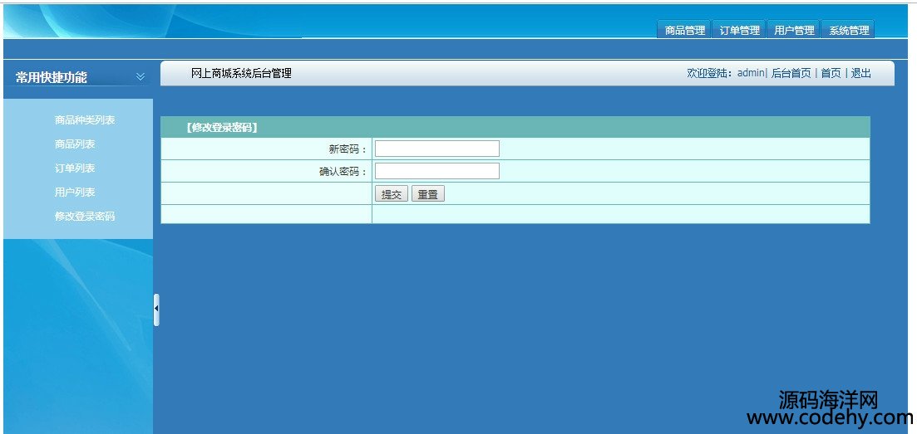This screenshot has width=917, height=434.
Task: Open the 系统管理 top menu tab
Action: click(x=849, y=31)
